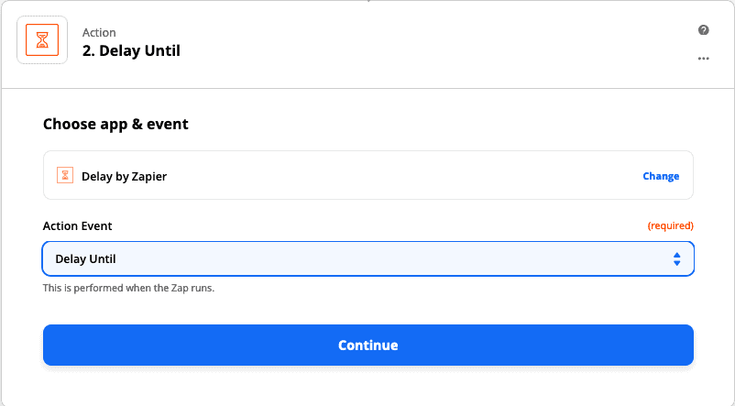Click the "2. Delay Until" step title

(131, 50)
